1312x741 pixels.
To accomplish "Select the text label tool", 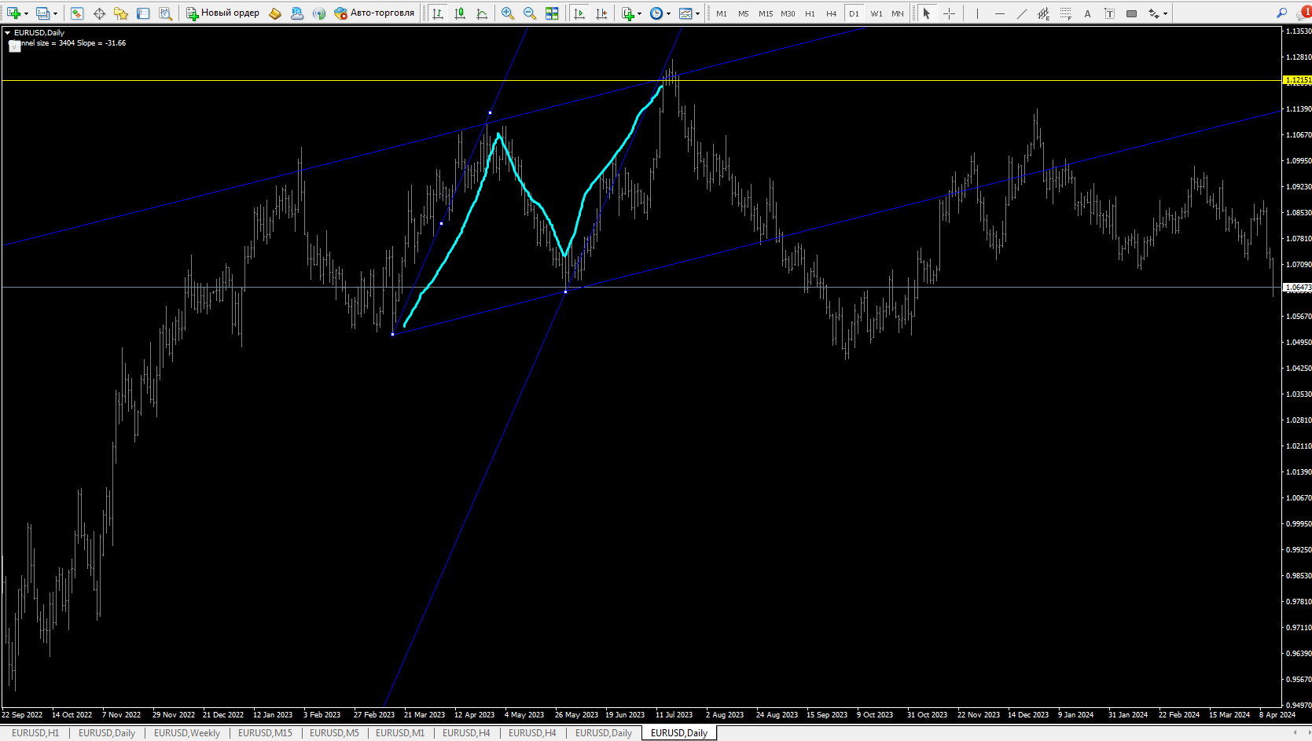I will (x=1109, y=13).
